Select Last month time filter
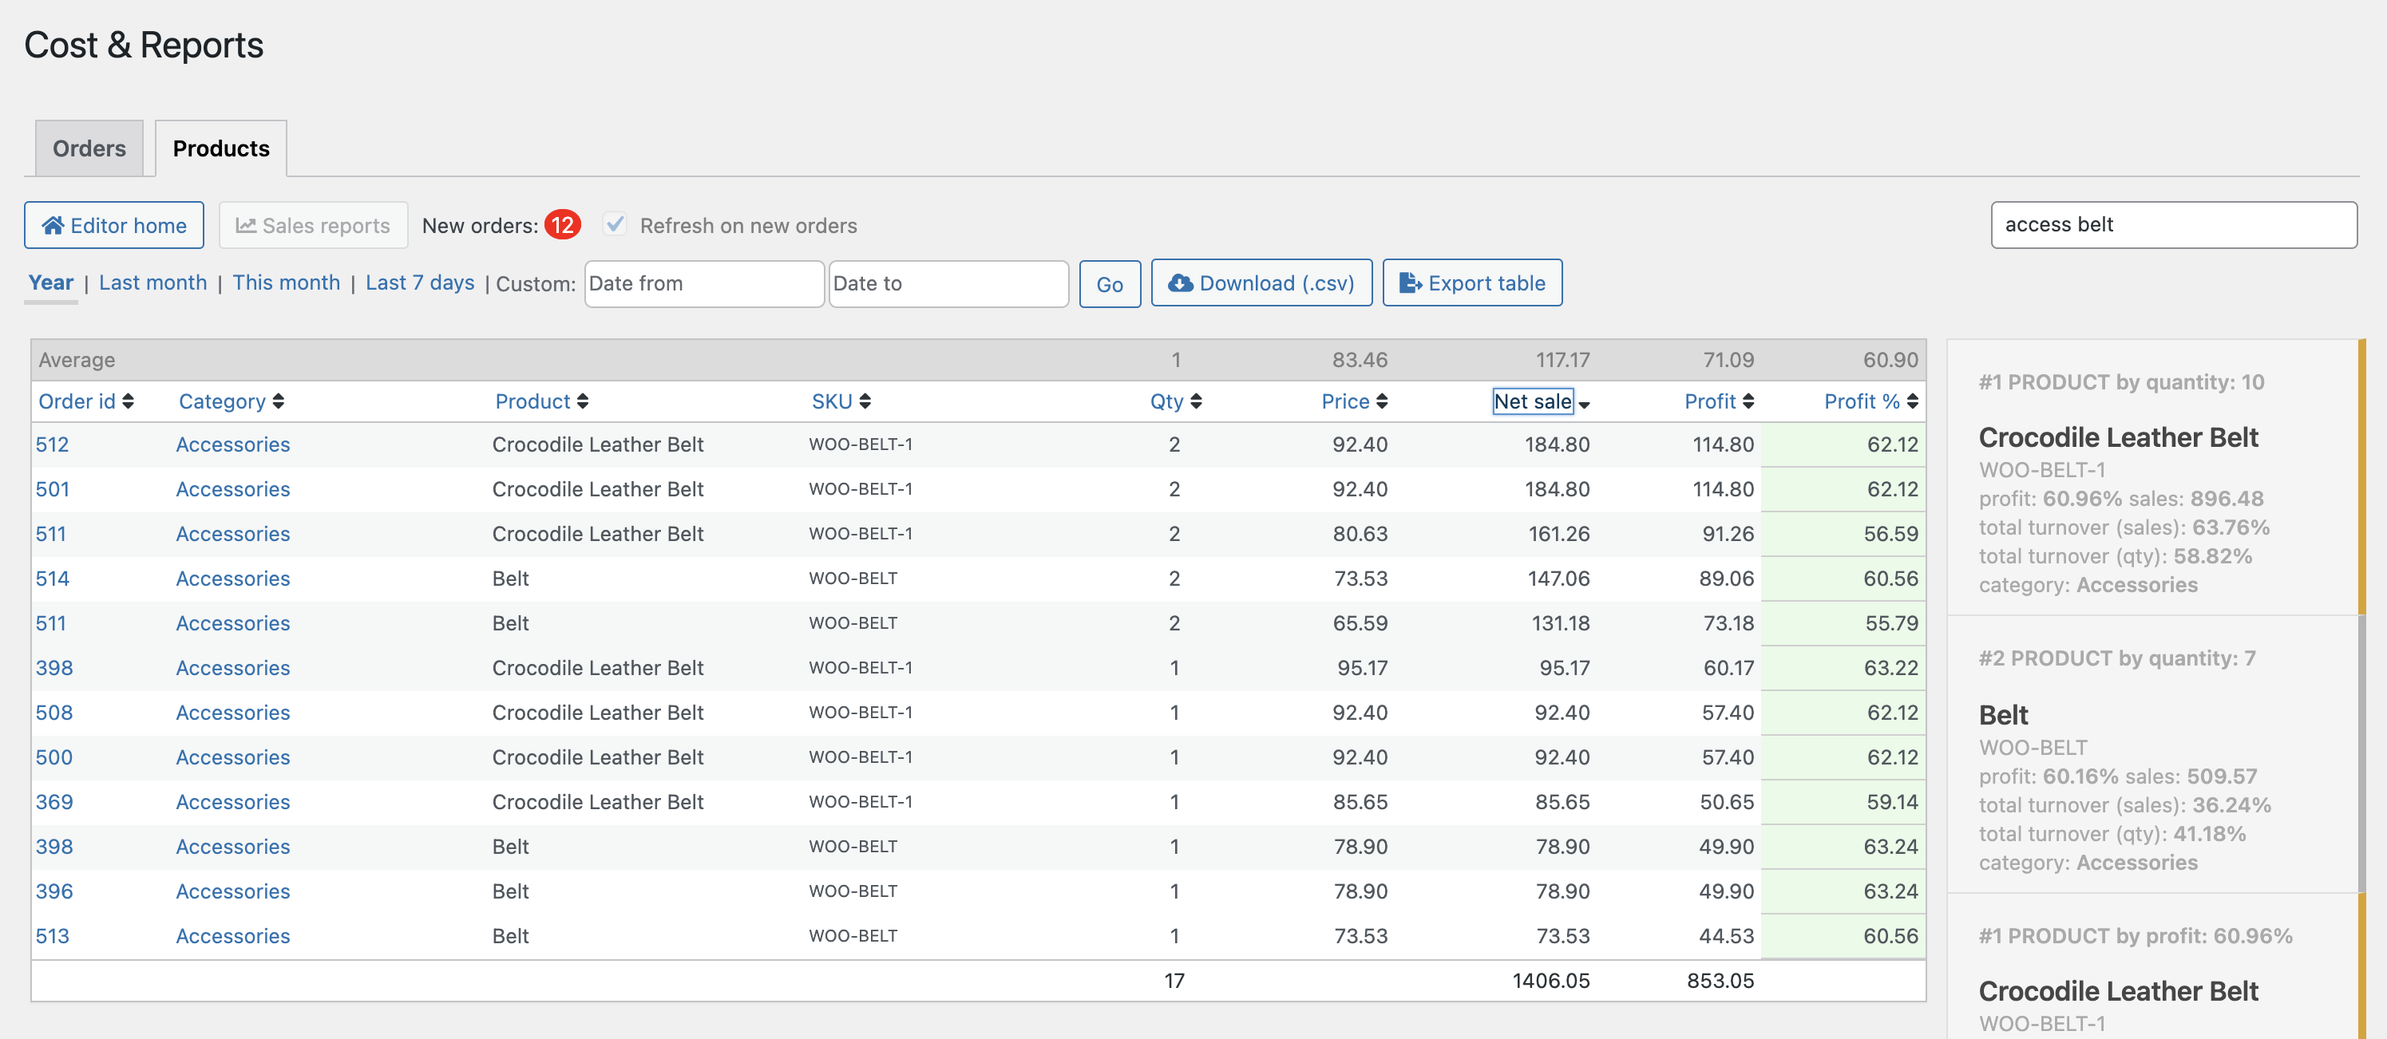Screen dimensions: 2387x1039 [152, 283]
